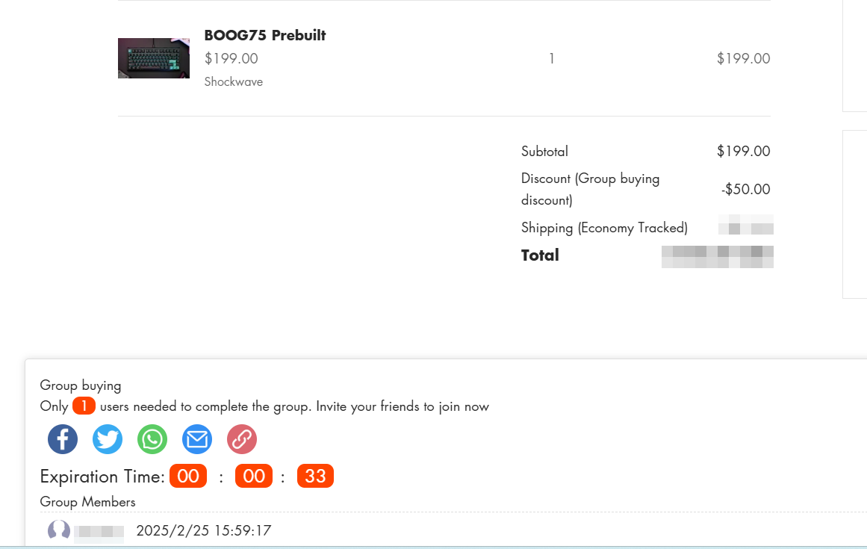Click the Shockwave variant label
The image size is (867, 549).
click(x=233, y=81)
